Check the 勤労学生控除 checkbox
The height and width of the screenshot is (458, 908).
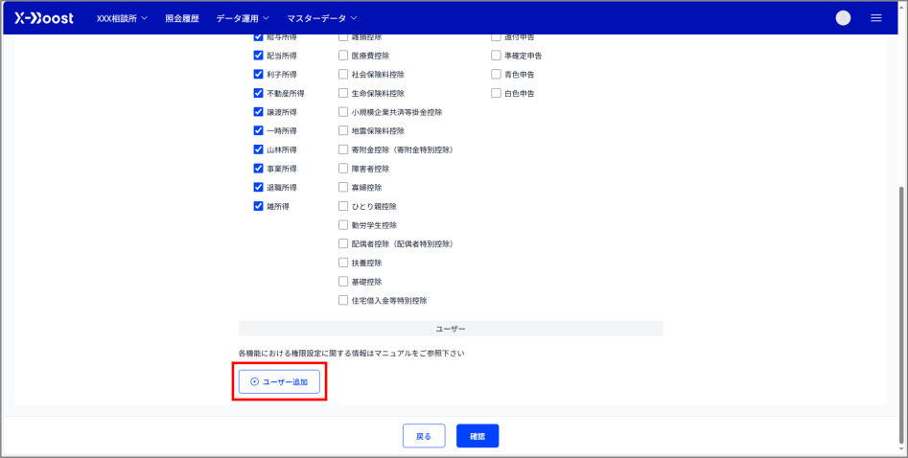(343, 224)
